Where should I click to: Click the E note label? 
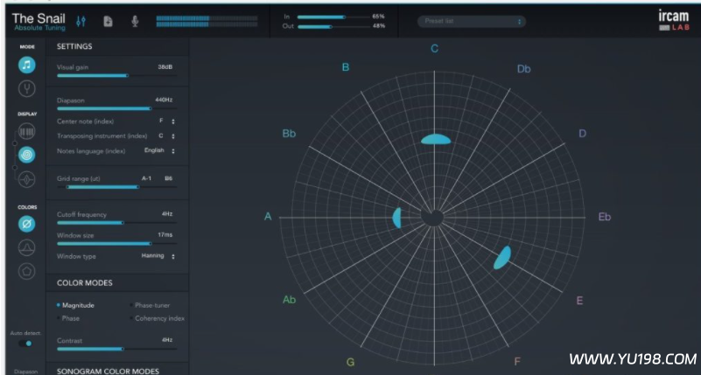click(x=580, y=301)
